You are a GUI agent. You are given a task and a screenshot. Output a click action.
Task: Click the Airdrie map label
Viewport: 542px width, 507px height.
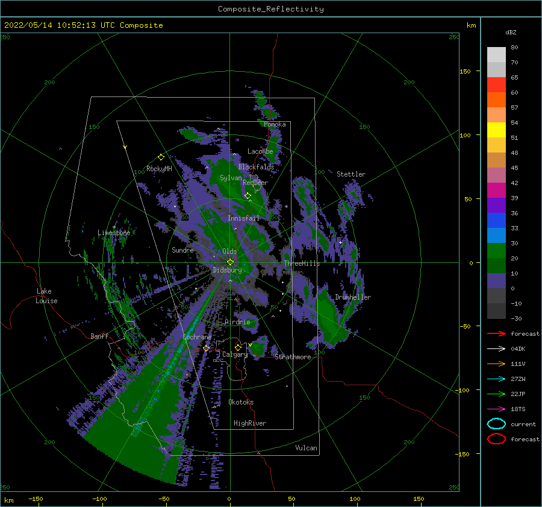tap(237, 322)
